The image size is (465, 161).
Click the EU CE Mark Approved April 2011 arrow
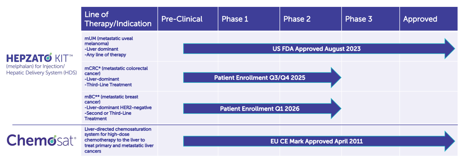[316, 141]
